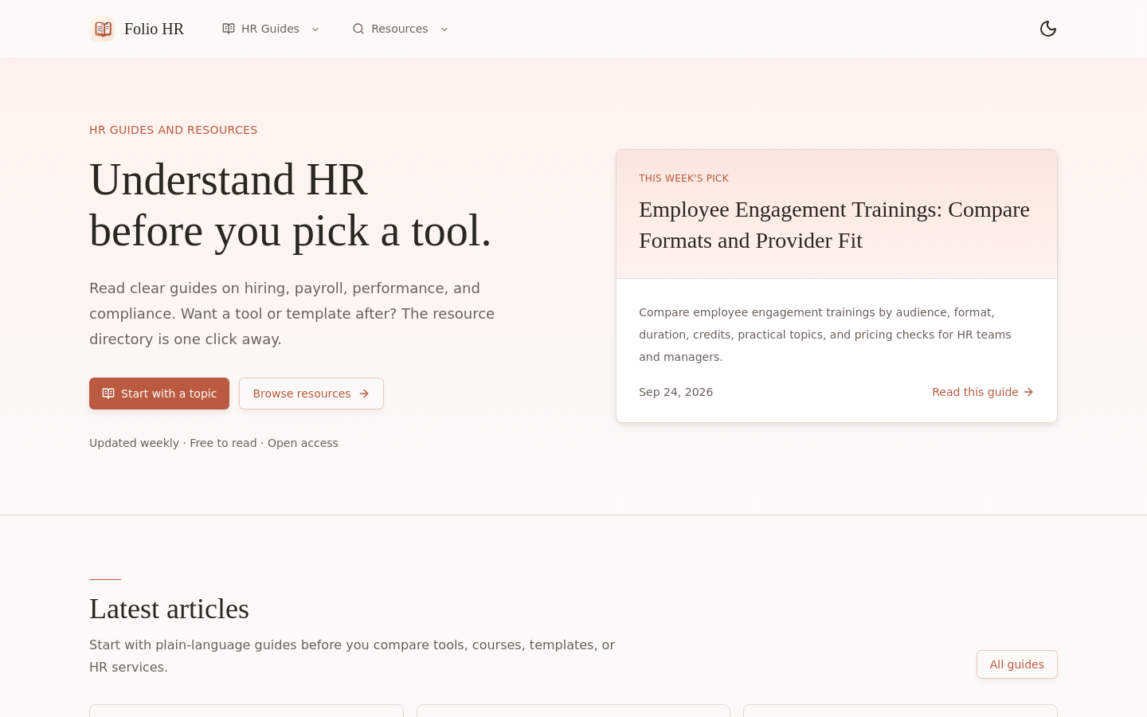Image resolution: width=1147 pixels, height=717 pixels.
Task: Click the book icon beside HR Guides
Action: (x=229, y=29)
